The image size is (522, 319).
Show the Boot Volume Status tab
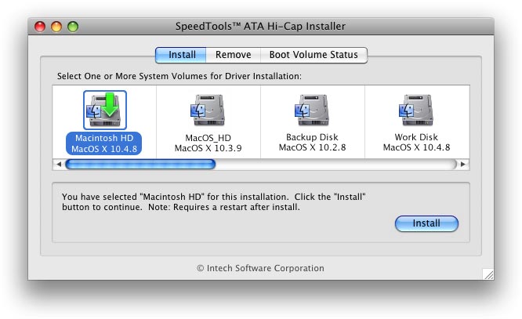(x=314, y=55)
